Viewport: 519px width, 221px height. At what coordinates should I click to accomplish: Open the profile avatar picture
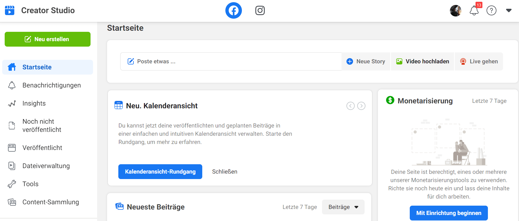point(456,11)
